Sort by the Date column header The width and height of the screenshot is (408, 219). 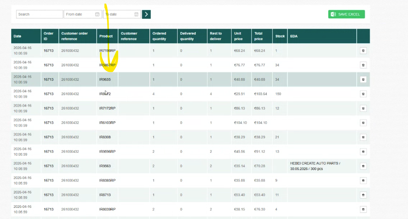click(17, 36)
